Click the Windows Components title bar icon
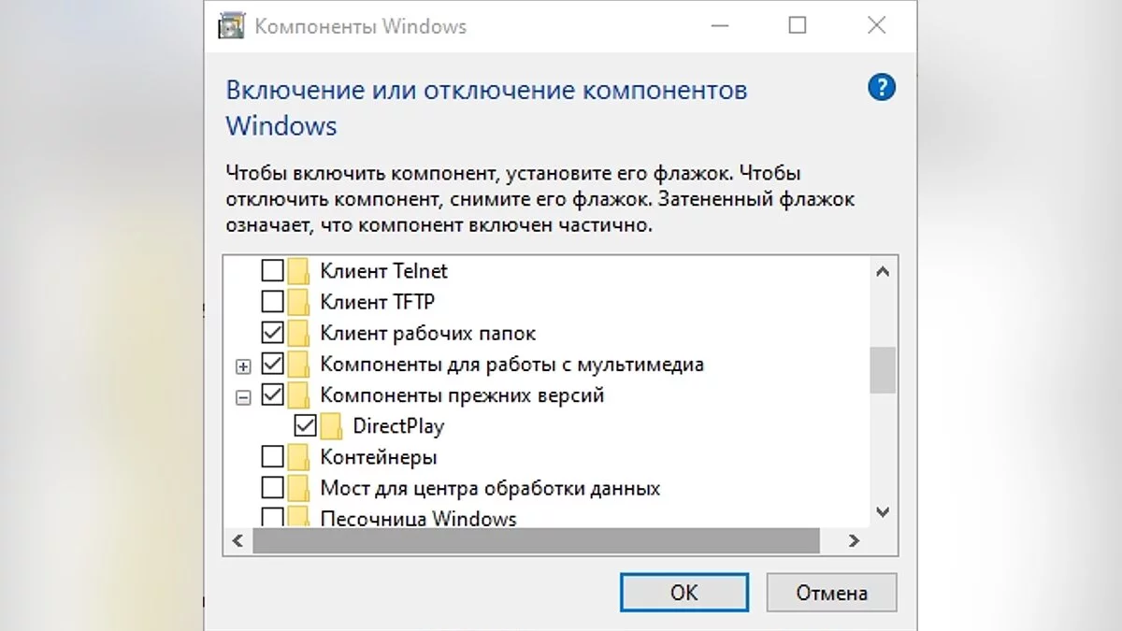The image size is (1122, 631). coord(230,26)
